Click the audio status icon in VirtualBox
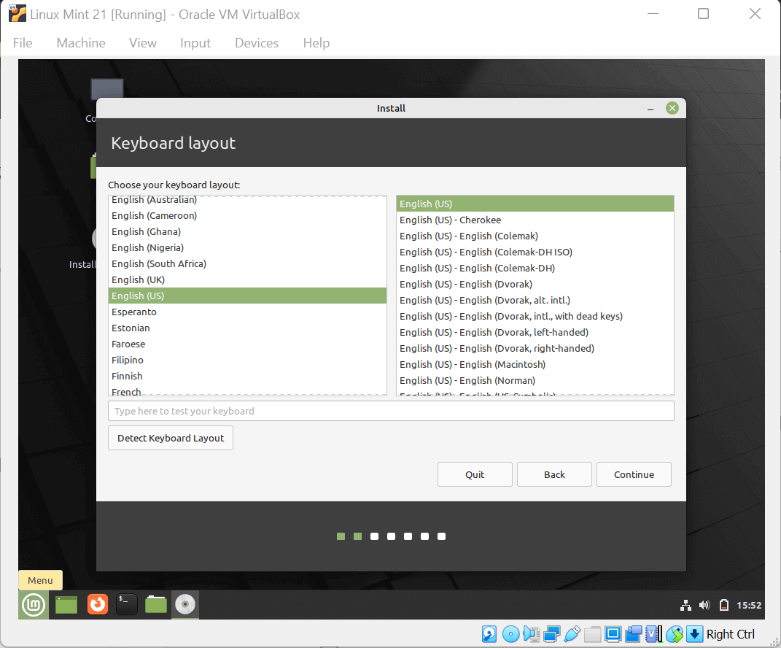The height and width of the screenshot is (648, 781). [x=531, y=633]
